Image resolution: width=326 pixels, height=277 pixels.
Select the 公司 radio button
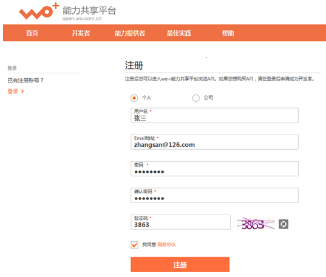pyautogui.click(x=196, y=98)
